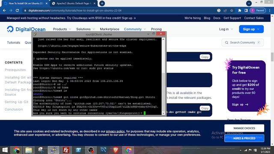Open Chrome three-dot menu

270,10
